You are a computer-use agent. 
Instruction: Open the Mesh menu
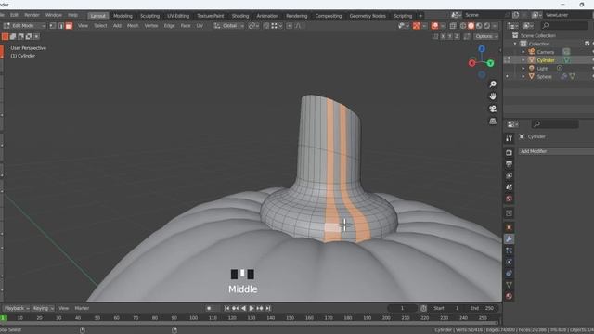(x=133, y=26)
